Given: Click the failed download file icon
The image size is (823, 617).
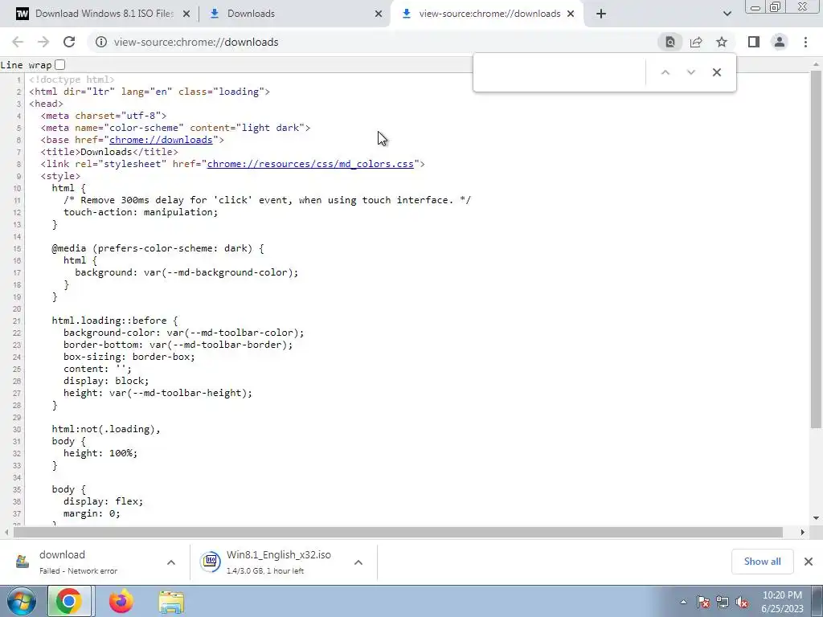Looking at the screenshot, I should [22, 562].
